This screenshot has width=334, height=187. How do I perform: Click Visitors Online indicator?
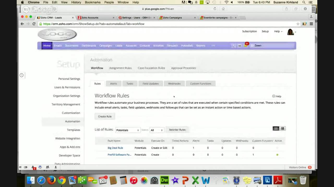[x=300, y=167]
